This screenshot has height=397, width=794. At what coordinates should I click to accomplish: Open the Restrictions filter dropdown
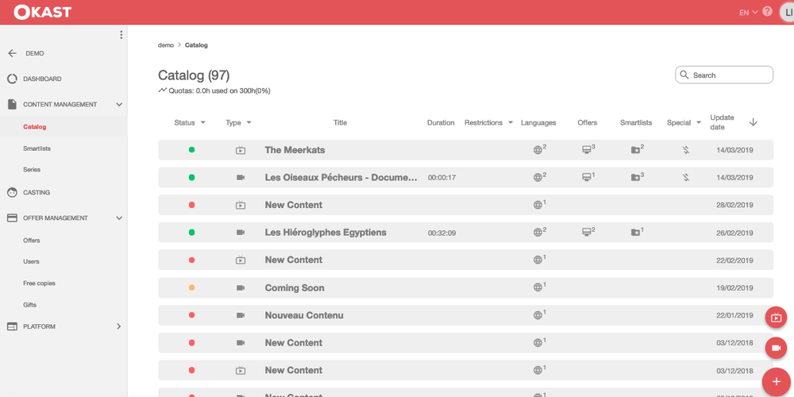pos(511,123)
